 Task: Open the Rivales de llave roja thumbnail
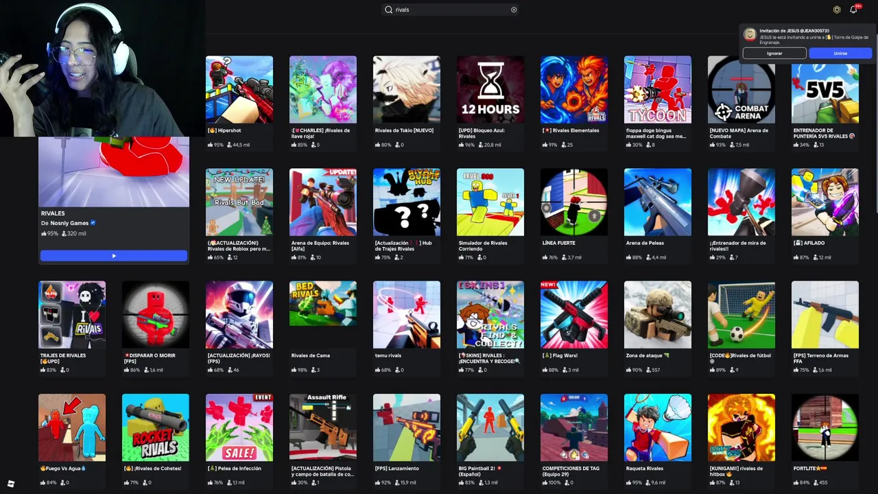click(x=323, y=90)
